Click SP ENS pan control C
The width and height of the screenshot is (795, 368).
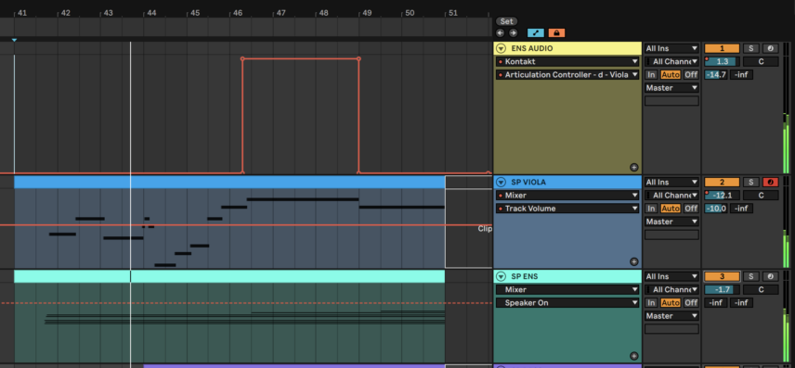tap(761, 289)
